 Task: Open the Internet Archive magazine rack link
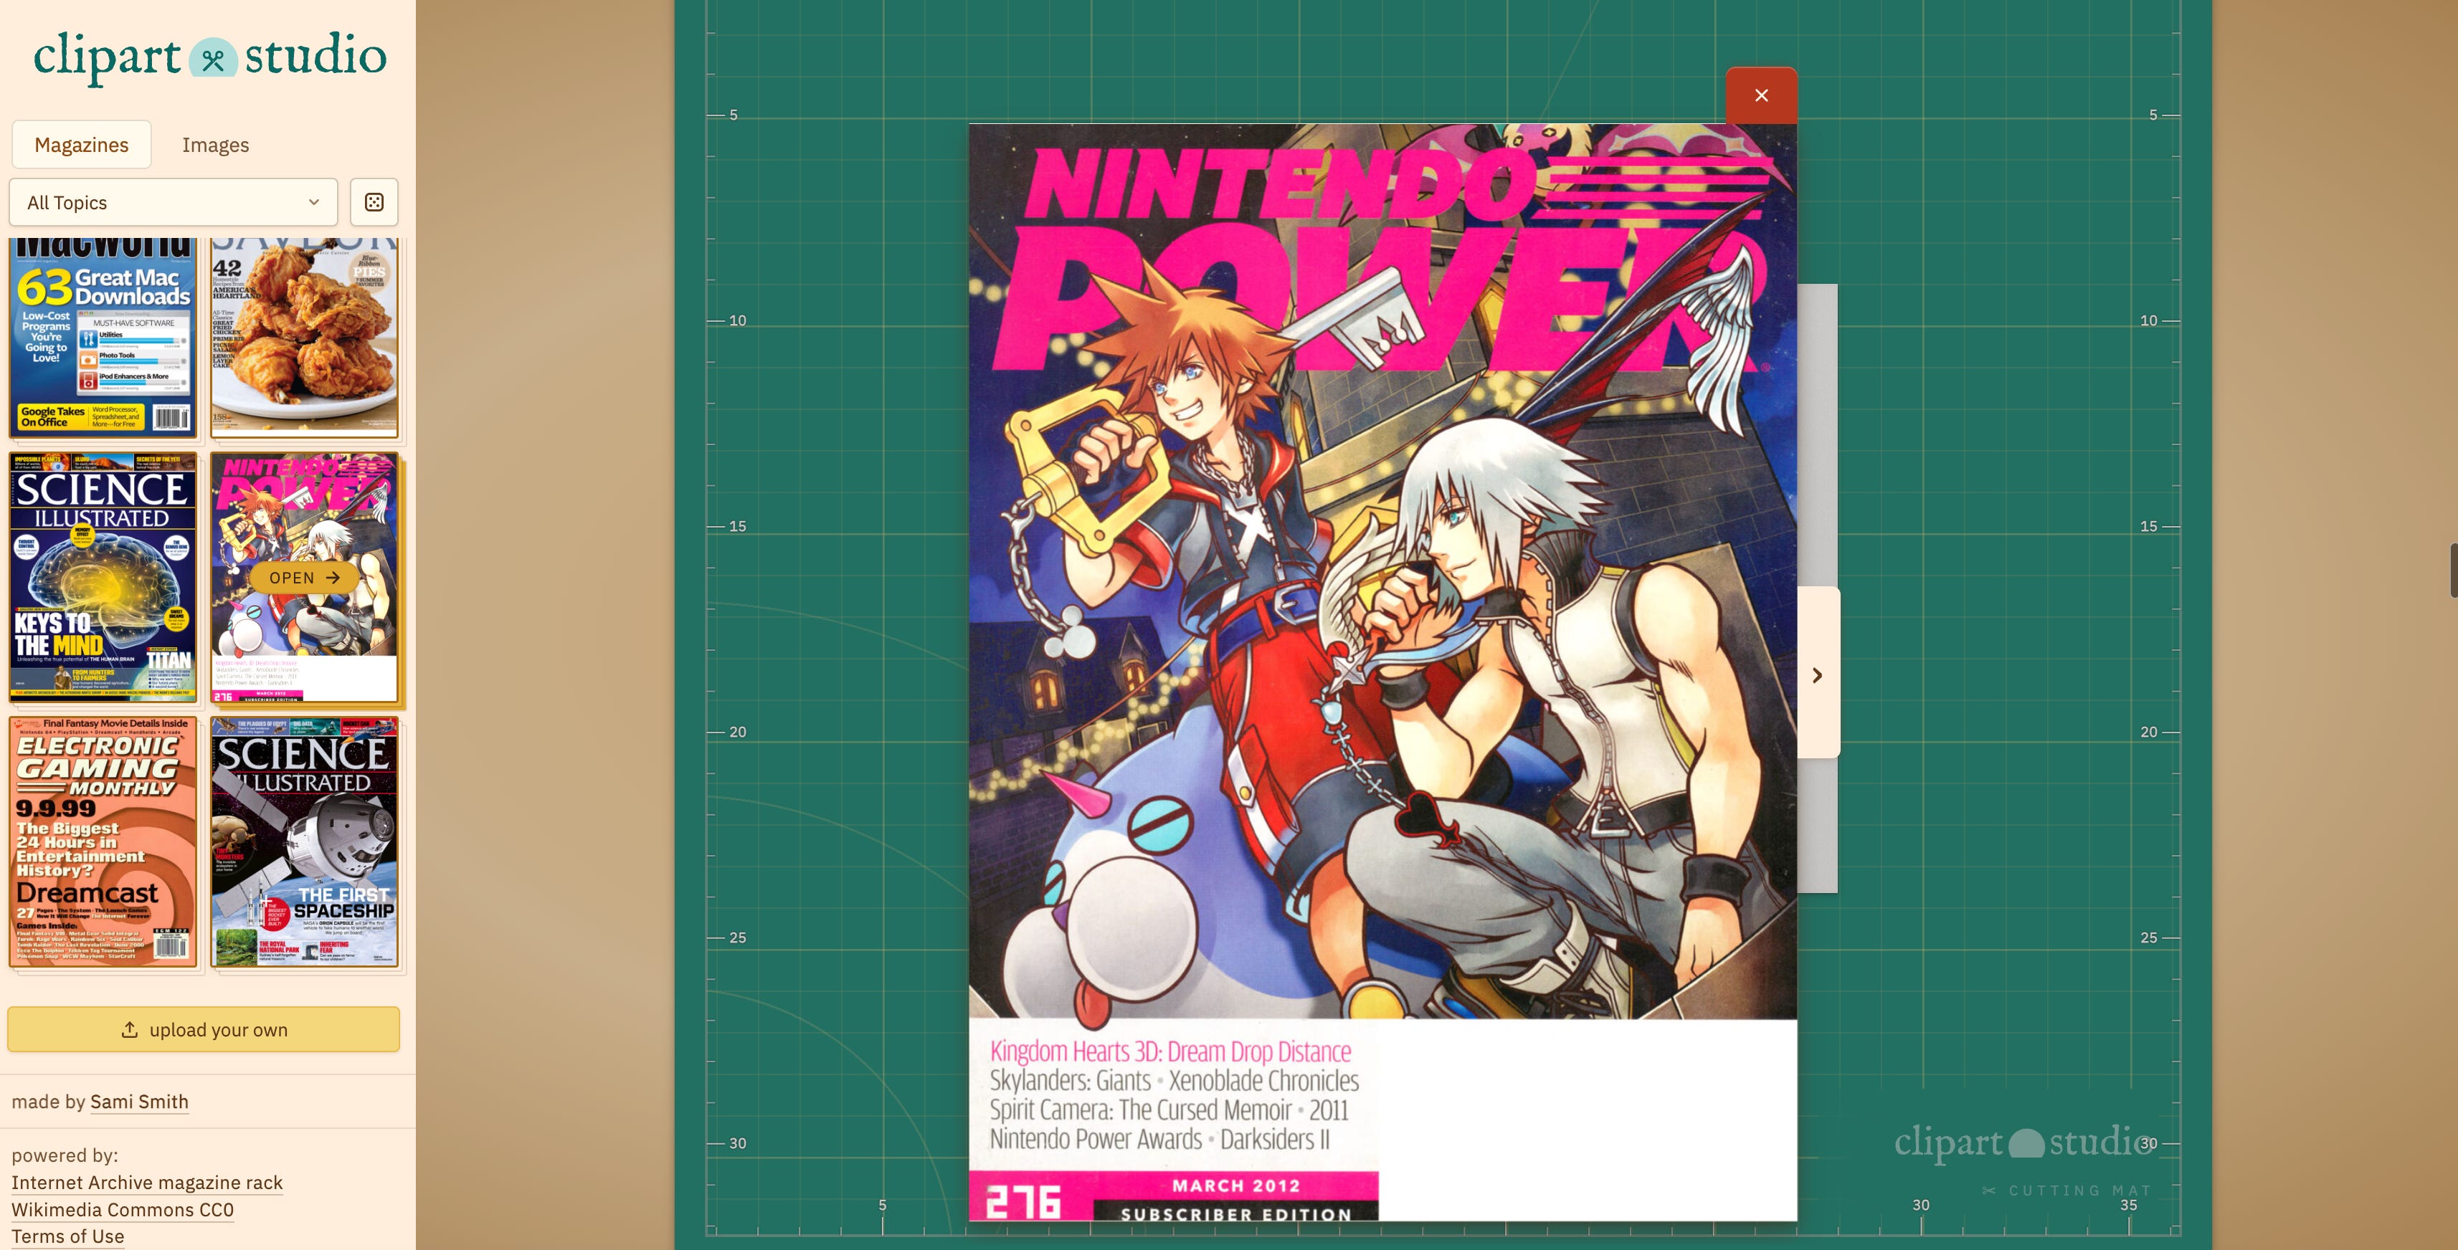(147, 1183)
